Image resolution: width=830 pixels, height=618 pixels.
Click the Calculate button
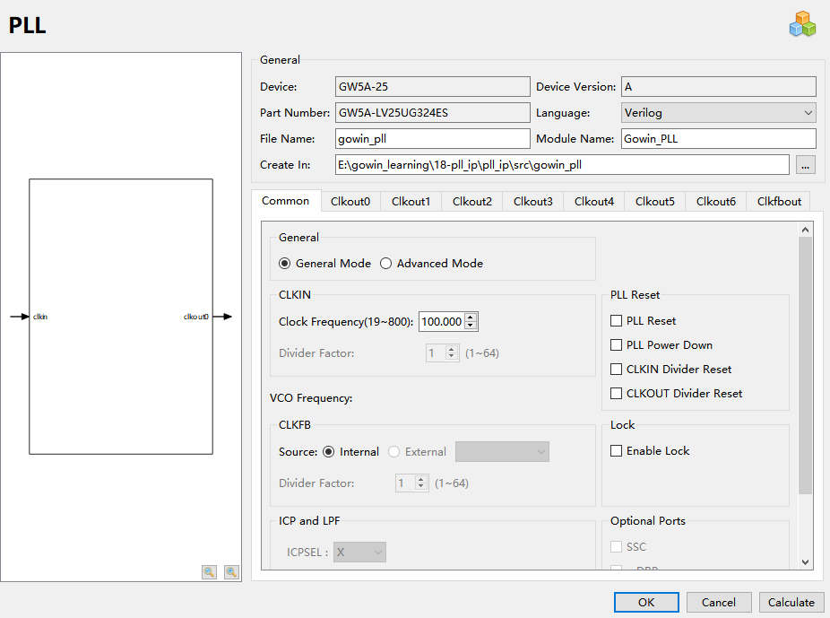(x=791, y=602)
